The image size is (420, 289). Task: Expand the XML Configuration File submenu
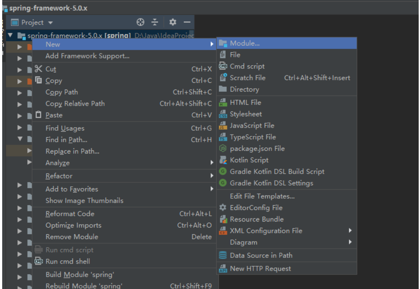point(350,231)
